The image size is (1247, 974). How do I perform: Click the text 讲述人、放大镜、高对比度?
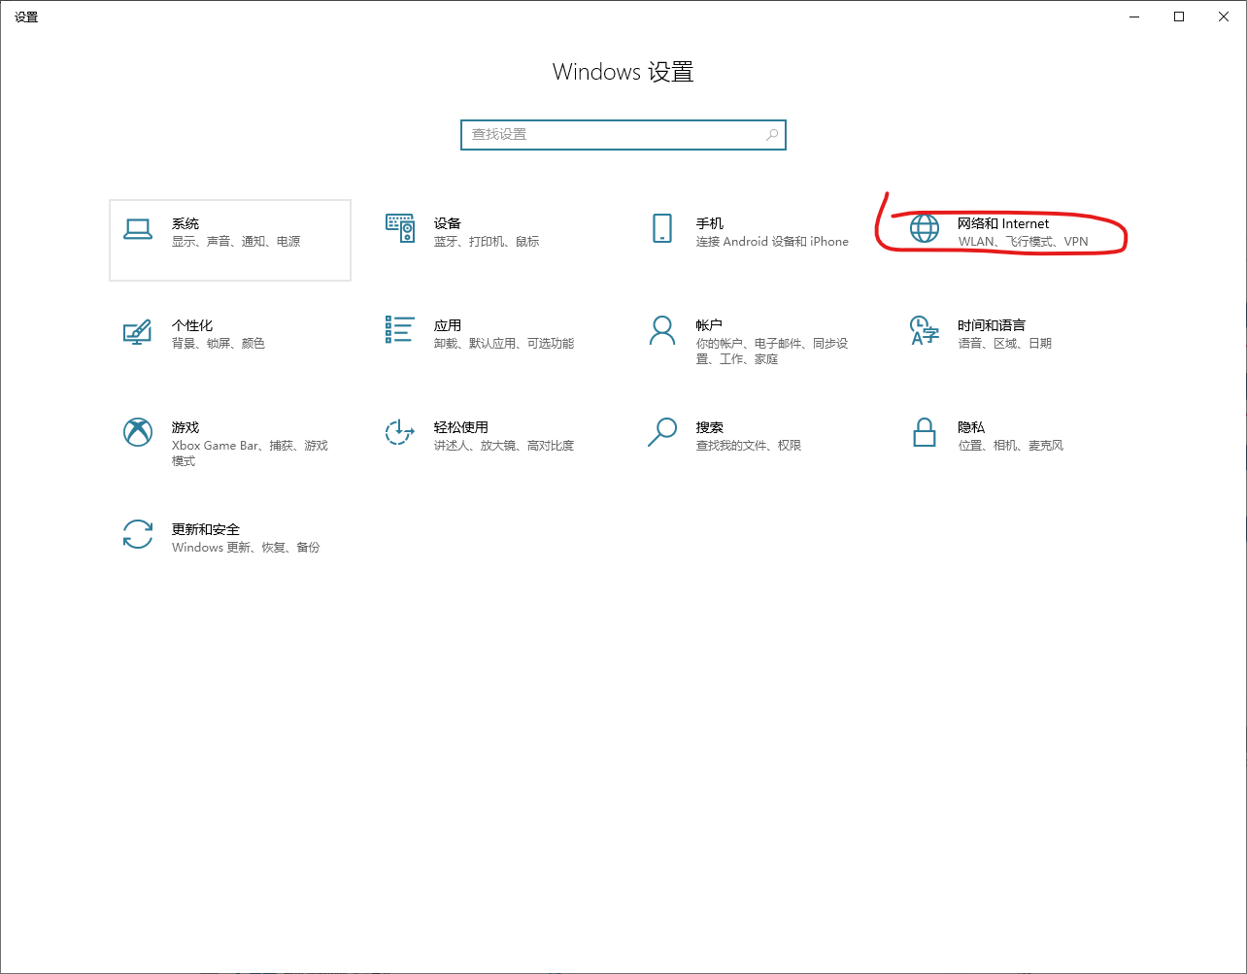pos(504,446)
